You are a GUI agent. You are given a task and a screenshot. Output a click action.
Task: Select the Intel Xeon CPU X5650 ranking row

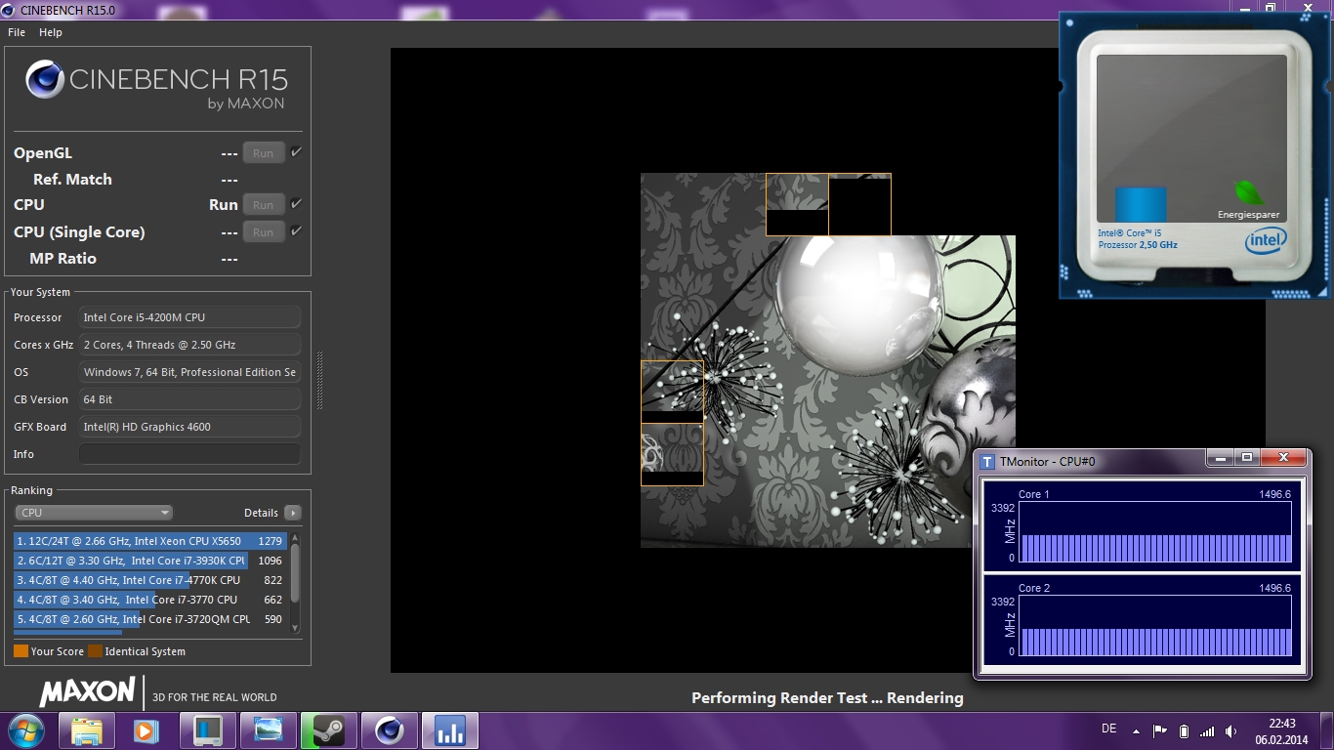(x=149, y=541)
